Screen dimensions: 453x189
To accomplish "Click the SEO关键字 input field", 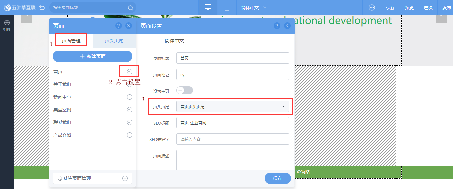I will point(232,139).
